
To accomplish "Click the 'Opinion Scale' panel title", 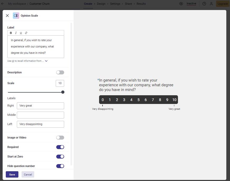I will pos(29,16).
